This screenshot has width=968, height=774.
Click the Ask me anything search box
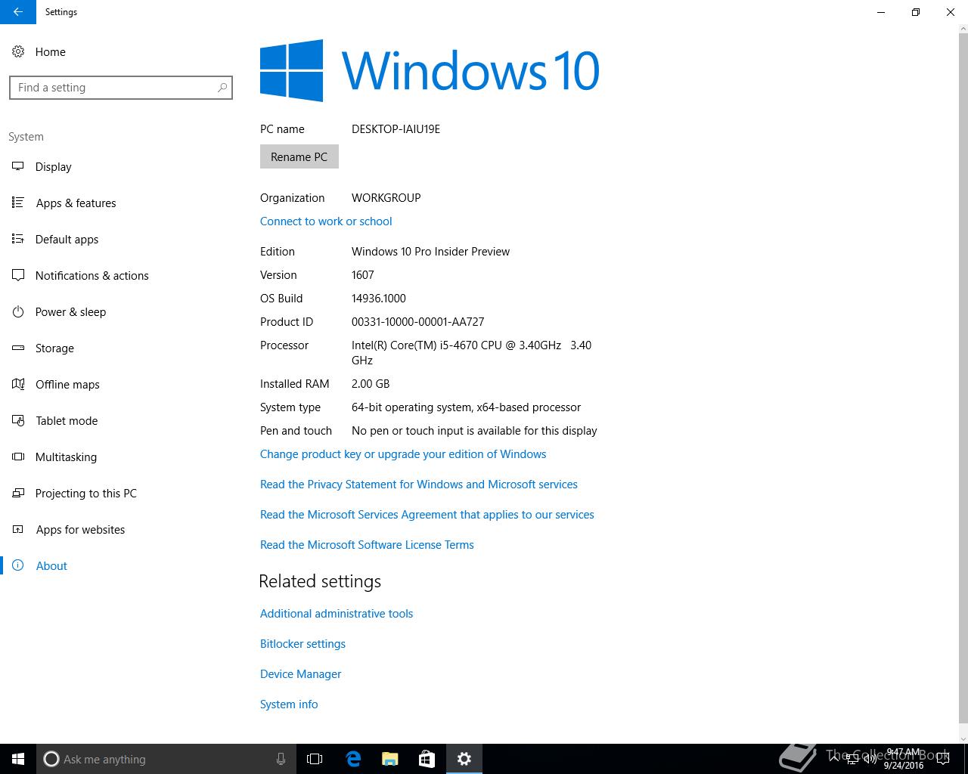tap(166, 759)
